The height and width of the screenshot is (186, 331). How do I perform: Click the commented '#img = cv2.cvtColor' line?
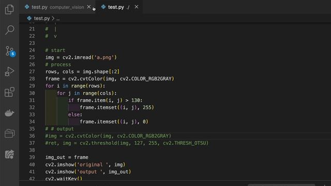(x=108, y=136)
